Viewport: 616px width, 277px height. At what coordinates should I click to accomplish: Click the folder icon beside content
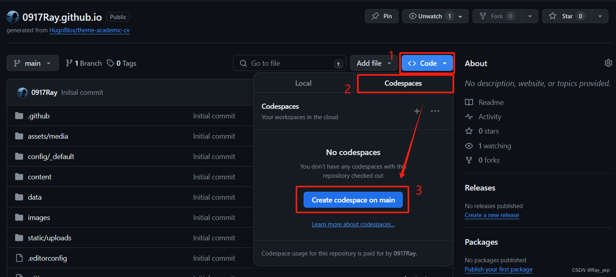tap(19, 177)
